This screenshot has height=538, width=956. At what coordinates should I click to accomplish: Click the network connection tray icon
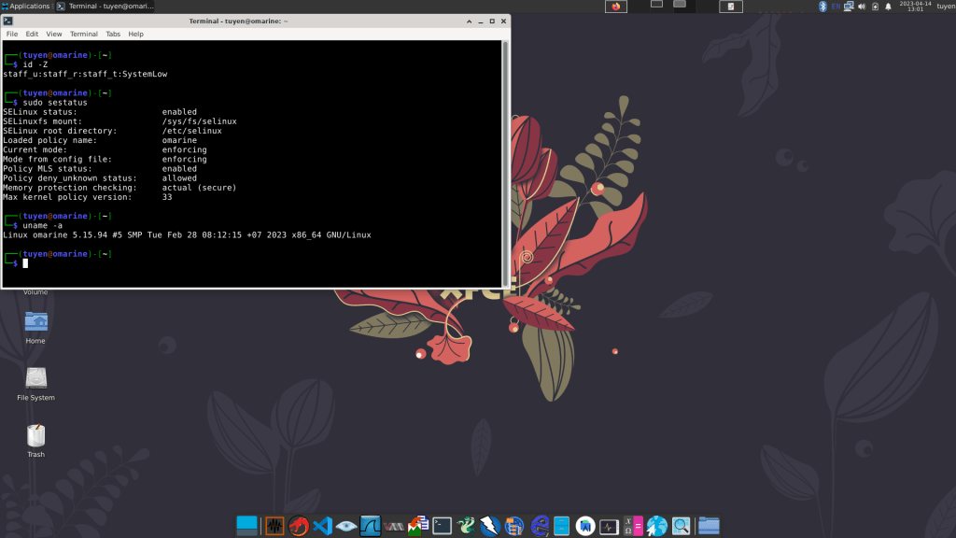[848, 7]
